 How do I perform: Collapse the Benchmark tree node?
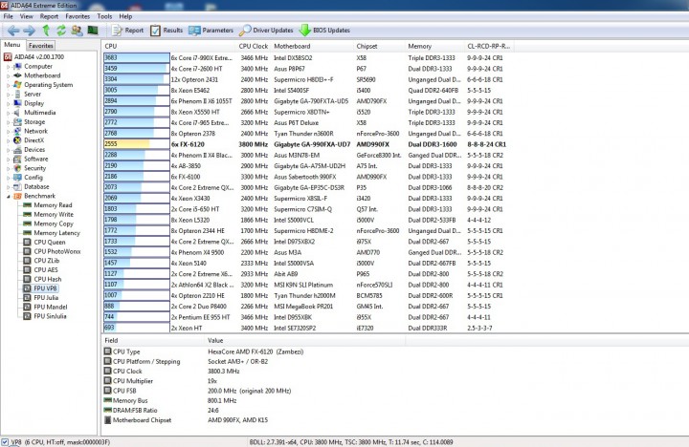(8, 196)
